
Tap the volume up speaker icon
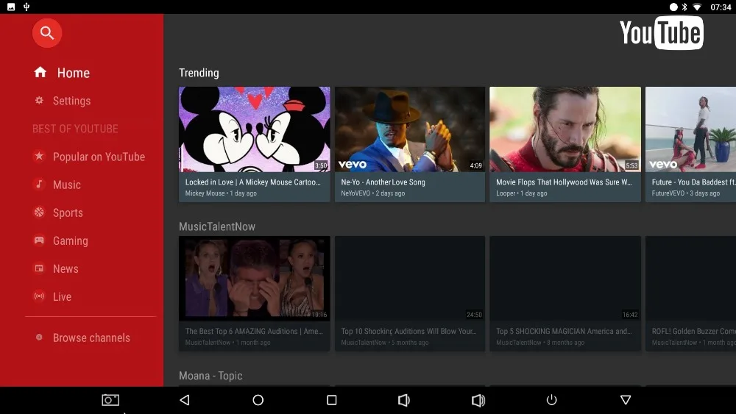pos(478,400)
